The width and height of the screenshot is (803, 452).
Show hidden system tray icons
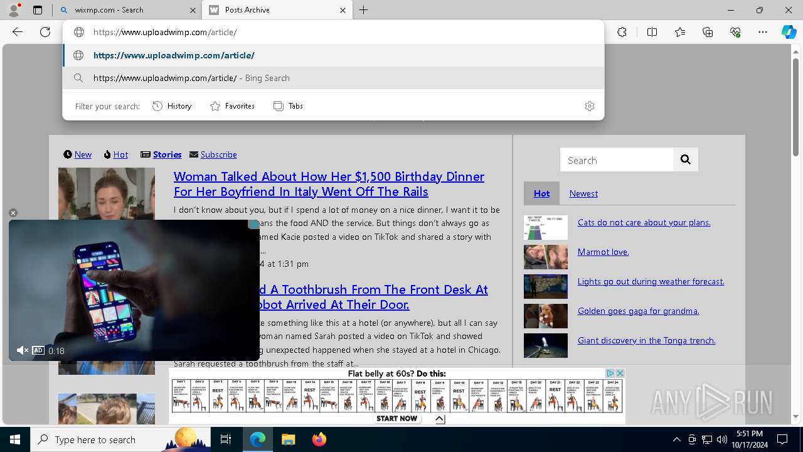676,439
